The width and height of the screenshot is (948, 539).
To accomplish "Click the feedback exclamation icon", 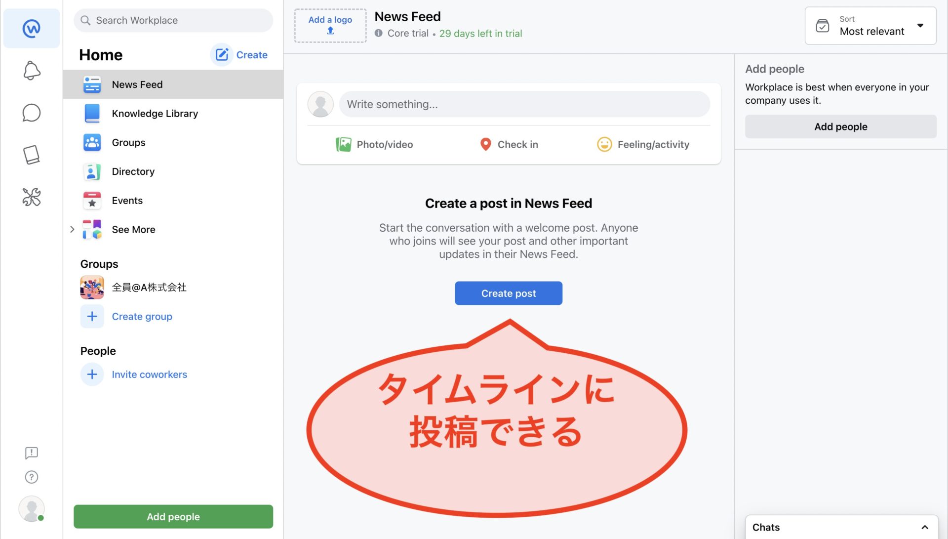I will point(32,453).
